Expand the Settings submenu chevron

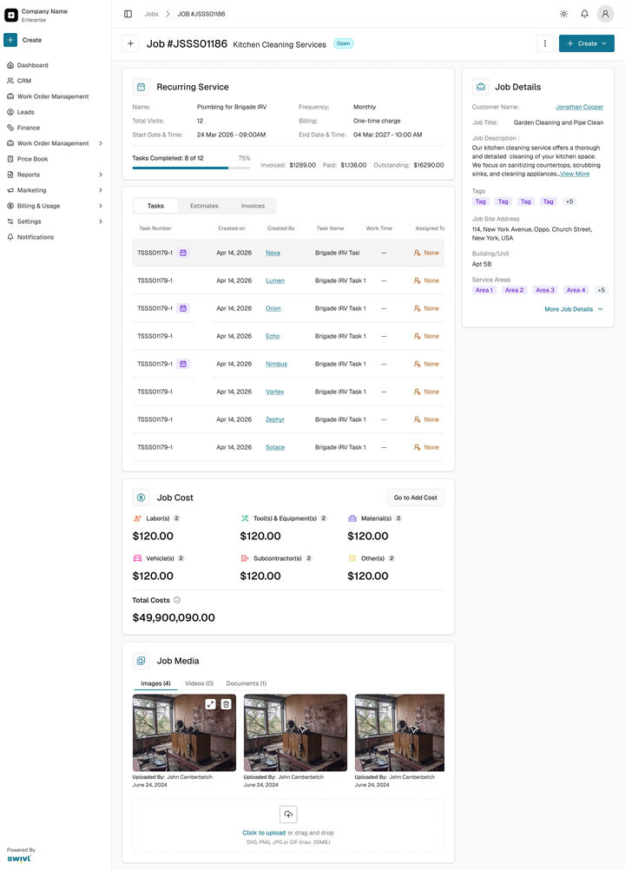[101, 221]
